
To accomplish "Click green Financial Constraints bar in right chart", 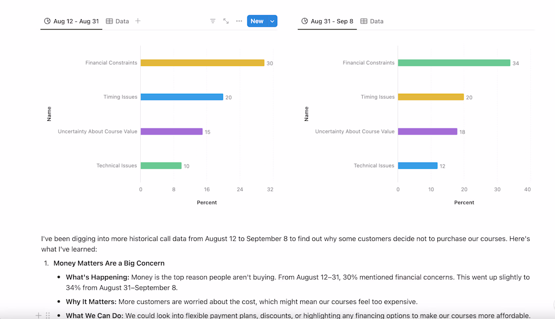I will 454,63.
